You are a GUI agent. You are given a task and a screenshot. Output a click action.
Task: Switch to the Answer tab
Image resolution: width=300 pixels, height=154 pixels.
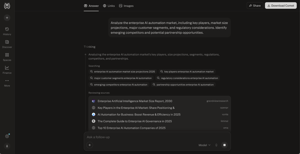pos(91,6)
